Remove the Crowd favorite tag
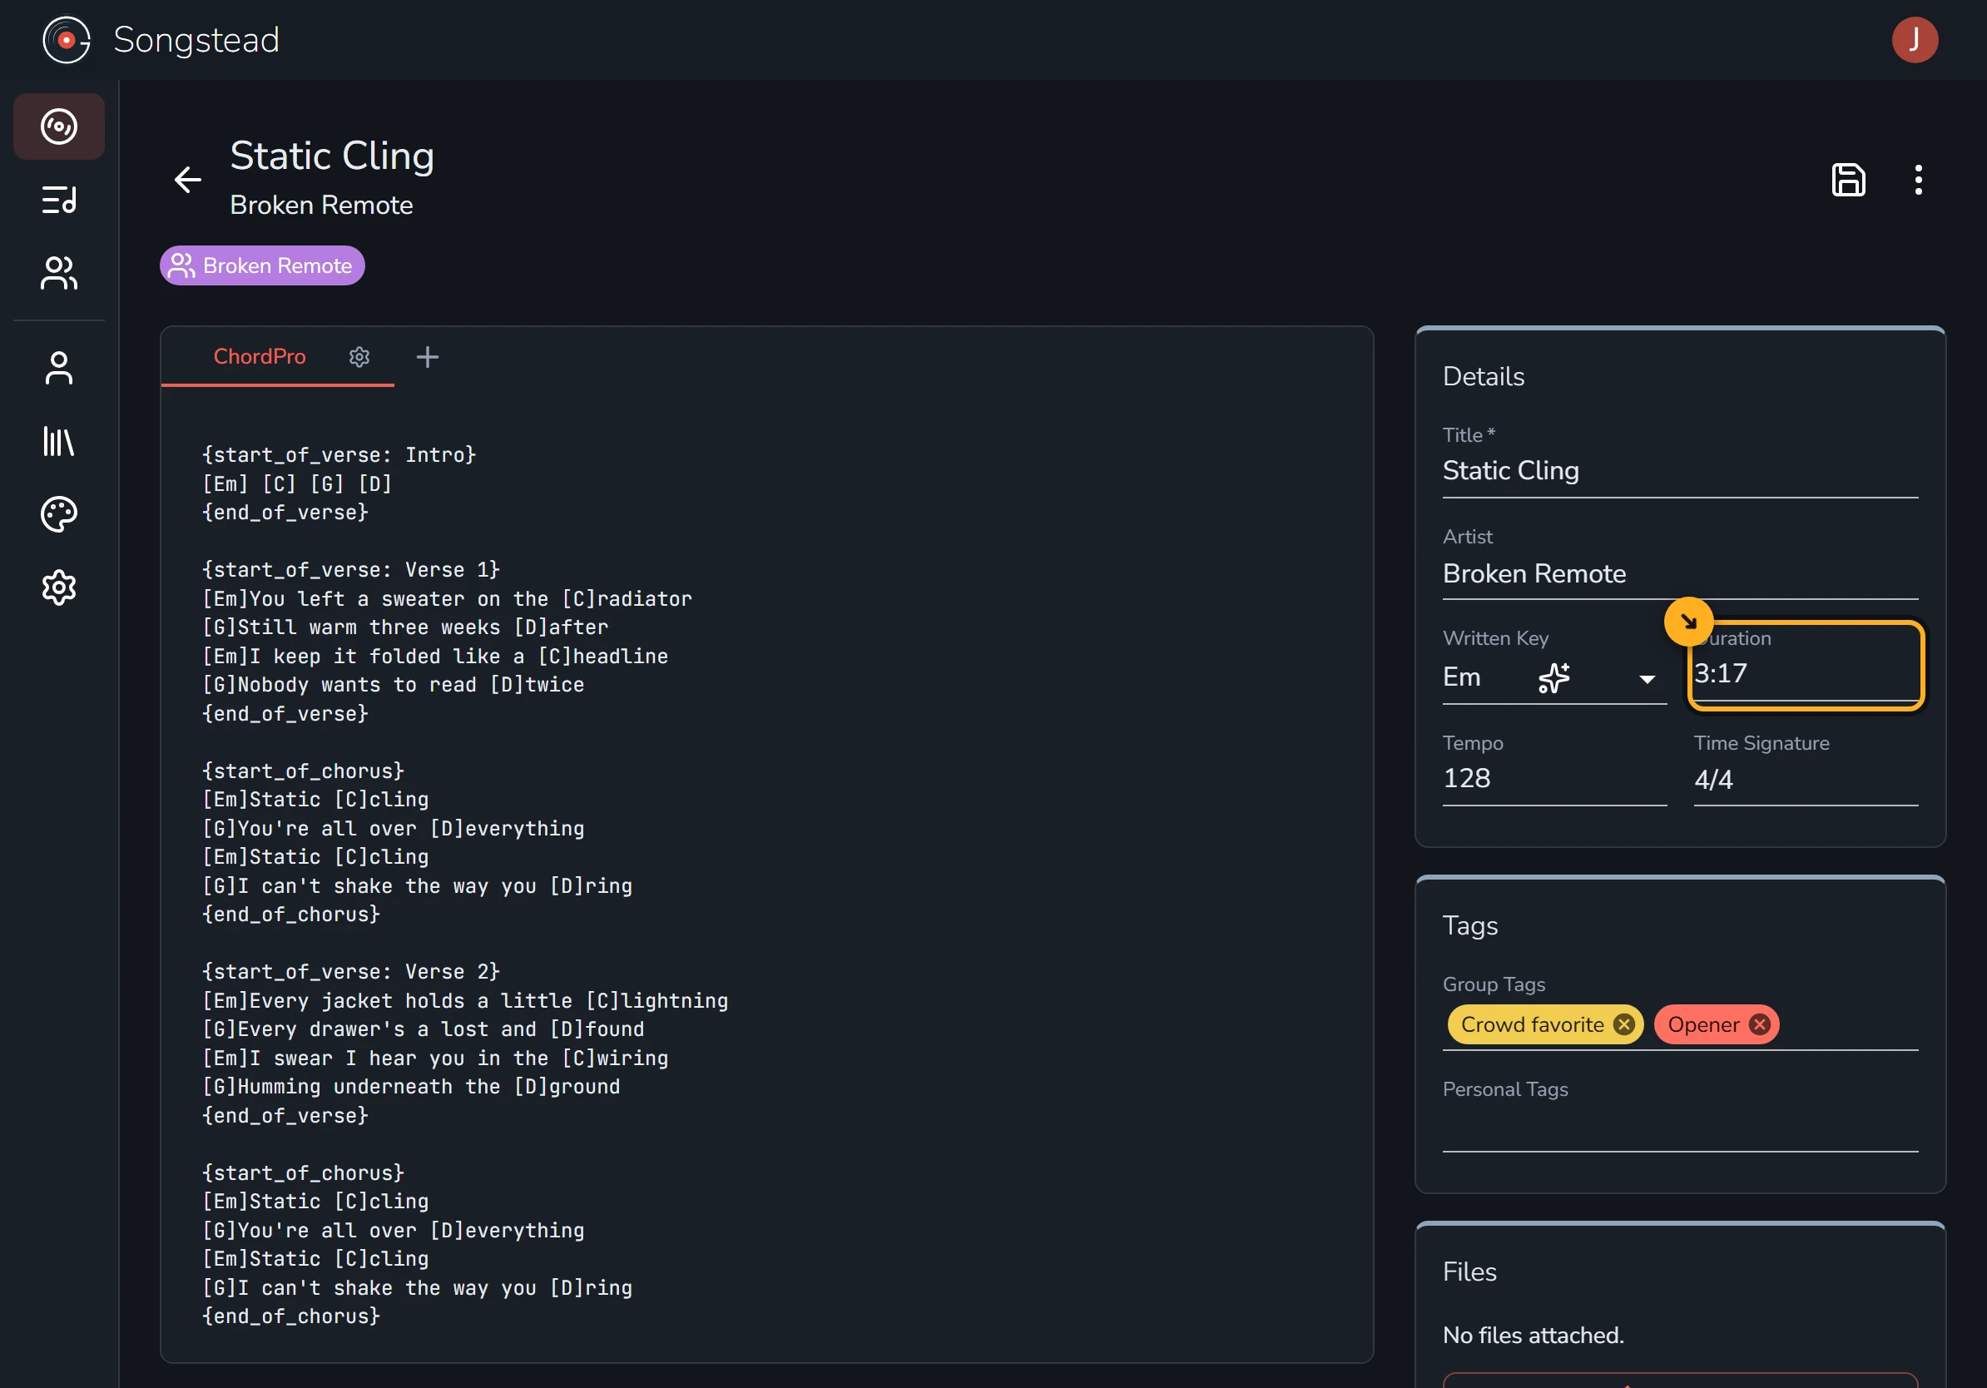Viewport: 1987px width, 1388px height. pyautogui.click(x=1623, y=1024)
